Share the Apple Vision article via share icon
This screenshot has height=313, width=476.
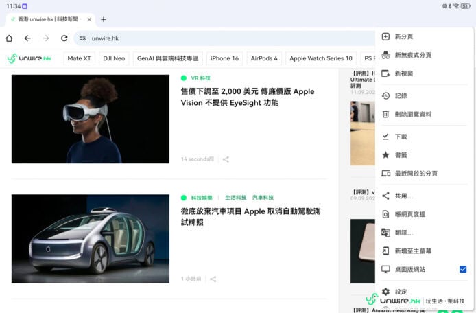coord(226,159)
